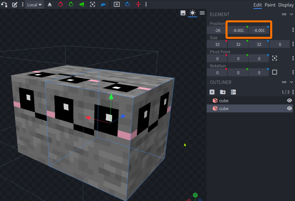Hide the first cube with eye icon
Screen dimensions: 295x201
(x=289, y=100)
